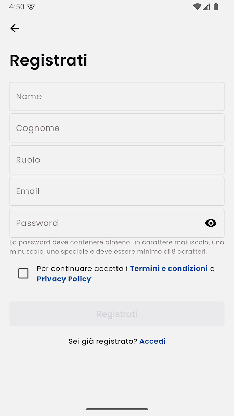
Task: Show password with the eye icon
Action: 211,223
